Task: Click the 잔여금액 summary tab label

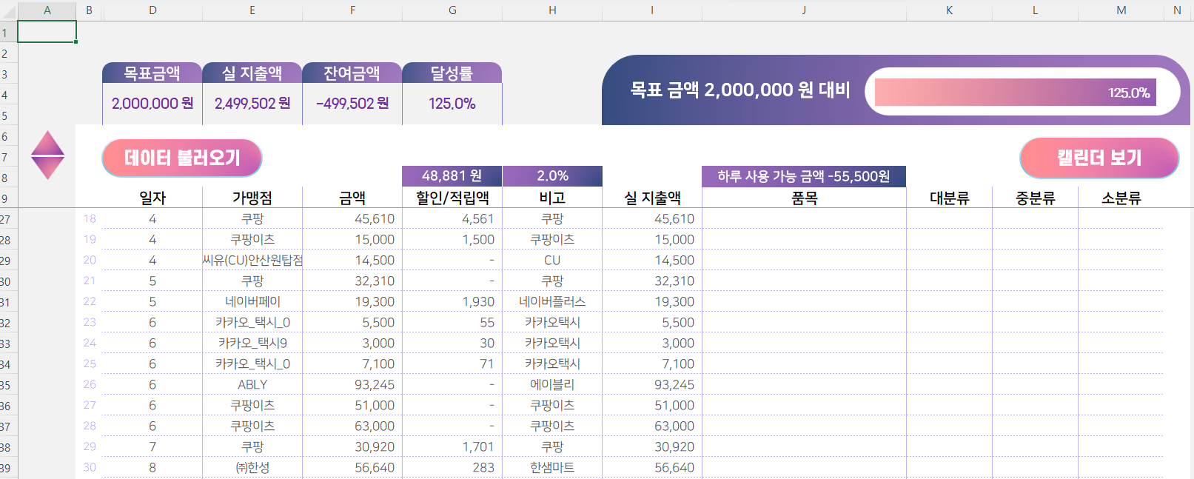Action: coord(352,73)
